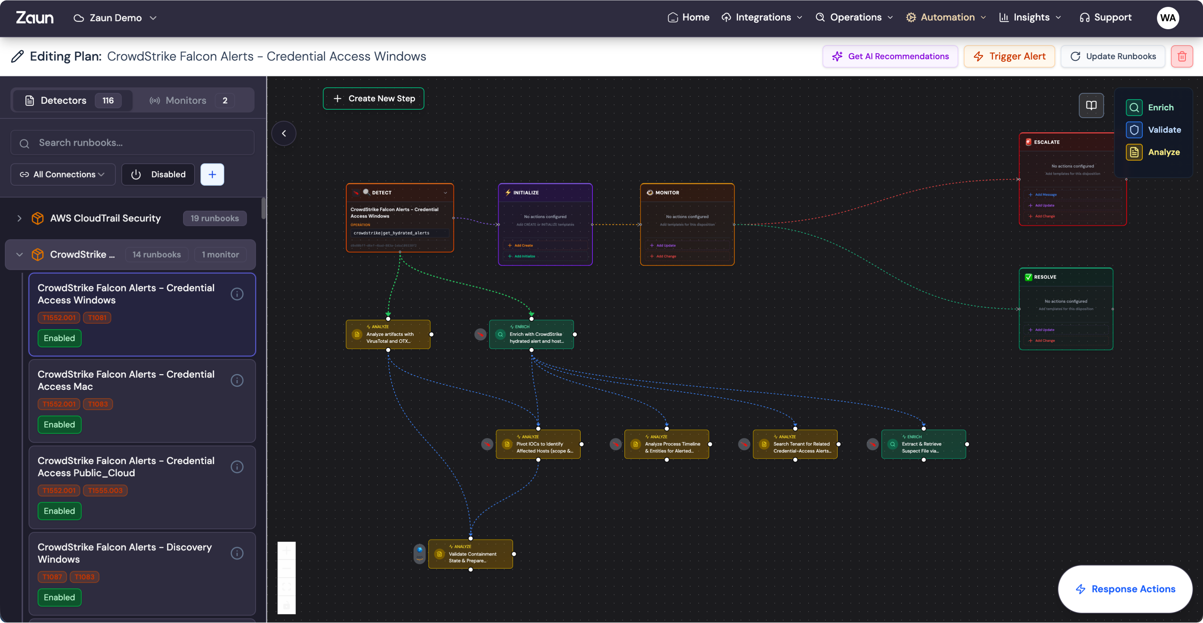The height and width of the screenshot is (623, 1203).
Task: Select the Validate shield icon in legend
Action: 1134,130
